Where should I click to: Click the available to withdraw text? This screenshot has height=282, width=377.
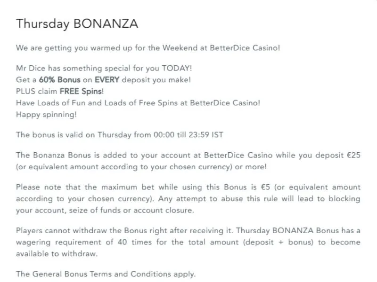[x=57, y=254]
